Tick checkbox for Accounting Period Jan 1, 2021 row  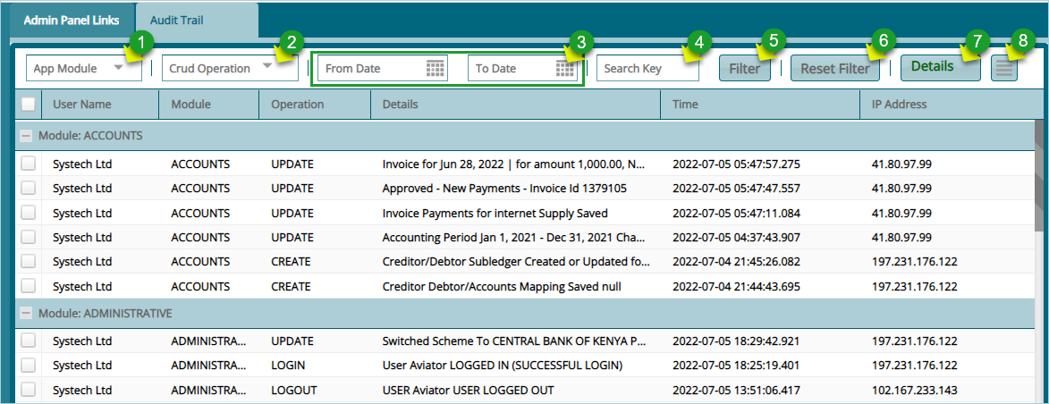coord(28,238)
